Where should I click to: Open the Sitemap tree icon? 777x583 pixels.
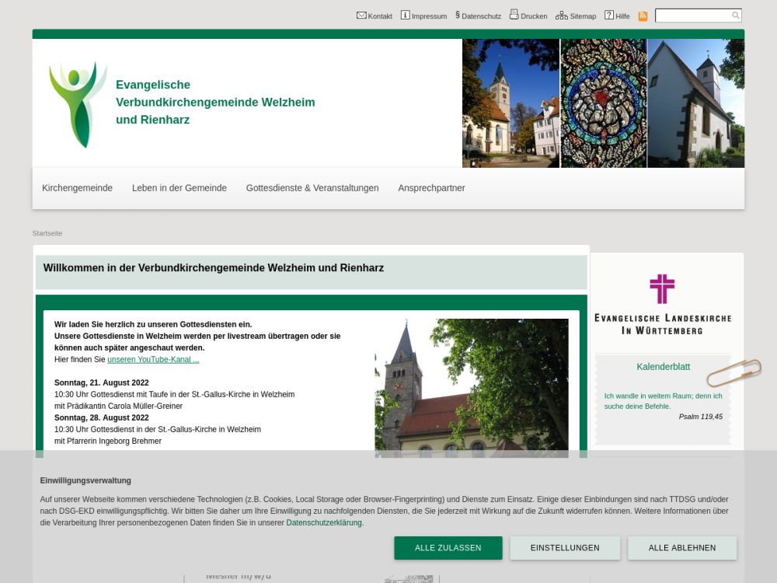[561, 16]
